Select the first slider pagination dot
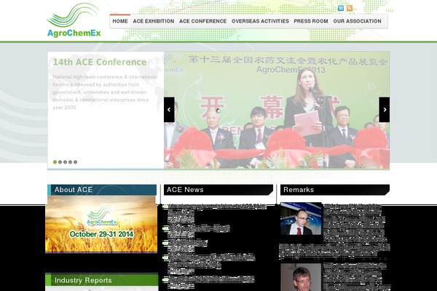Viewport: 437px width, 291px height. (x=55, y=162)
